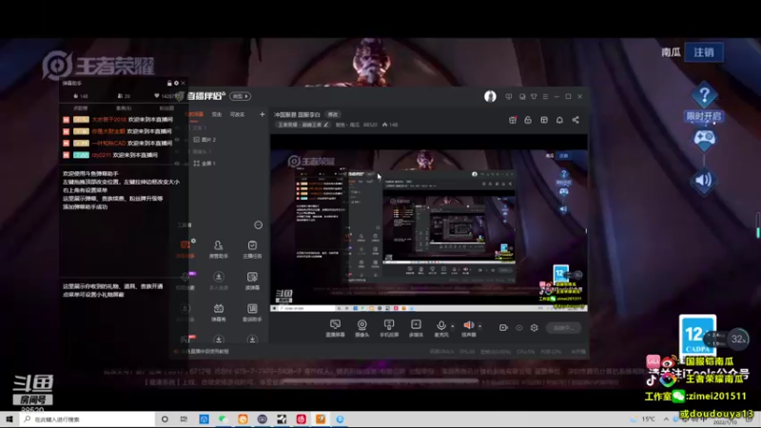Click the 注销 logout button in the game
Screen dimensions: 761x428
point(704,52)
